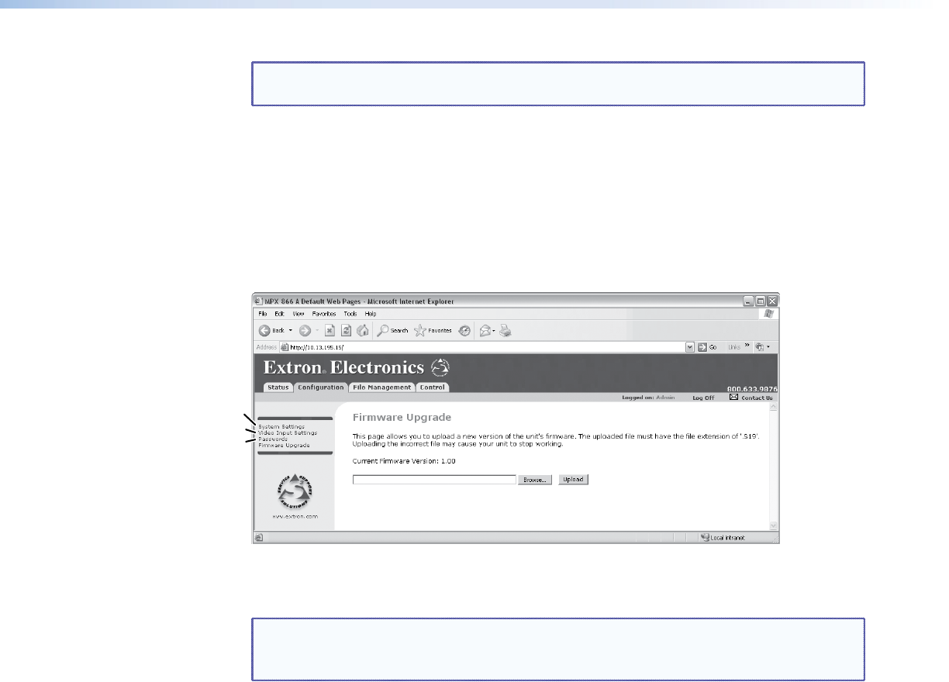Open the Tools menu
949x682 pixels.
click(350, 314)
